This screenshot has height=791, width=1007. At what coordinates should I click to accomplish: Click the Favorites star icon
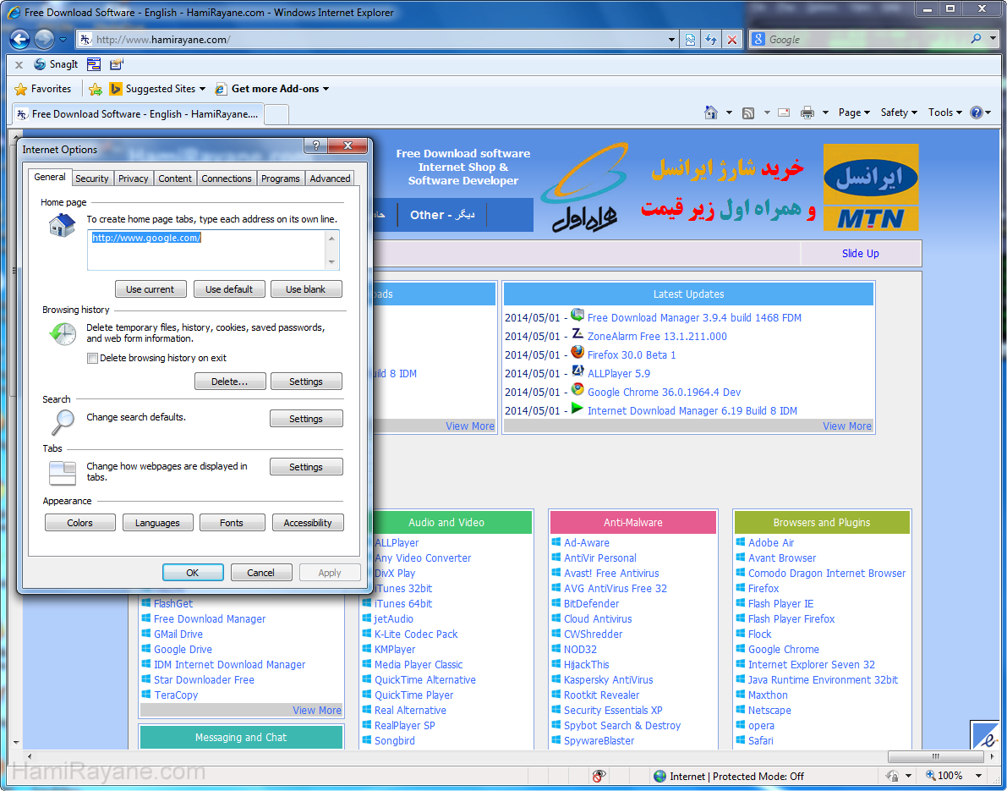click(20, 90)
